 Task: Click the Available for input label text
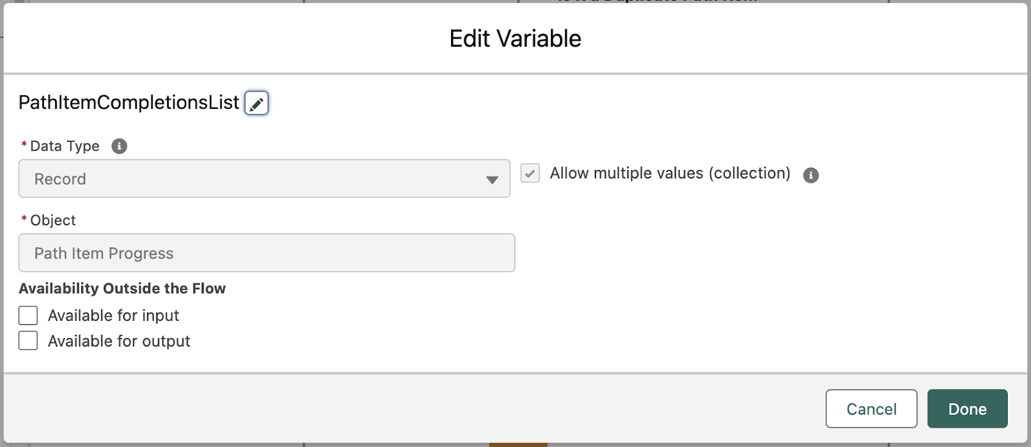pyautogui.click(x=113, y=316)
